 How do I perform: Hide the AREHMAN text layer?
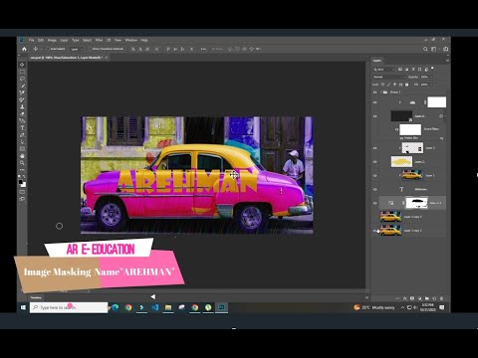click(x=375, y=189)
